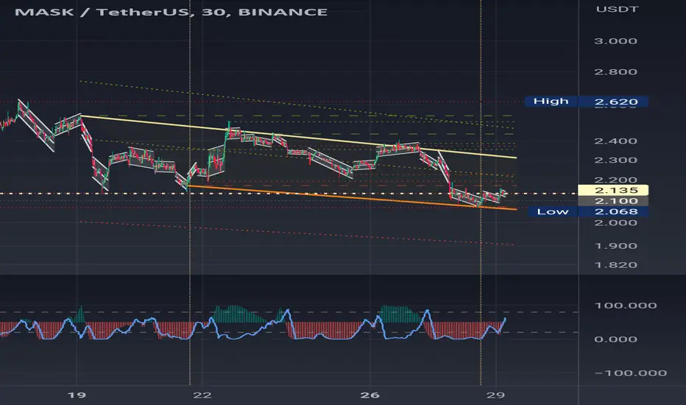Select the 2.800 price axis label

(x=615, y=72)
